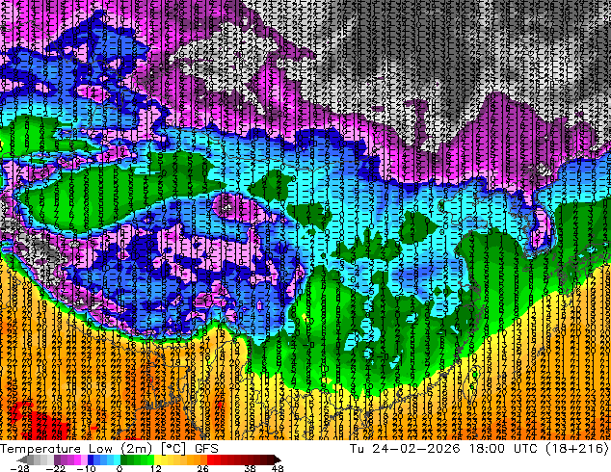Click the '38' legend scale label
The height and width of the screenshot is (472, 611).
tap(251, 468)
